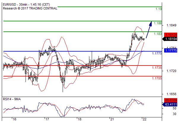The image size is (179, 126).
Task: Click the blue 1.17775 price tag
Action: coord(171,50)
